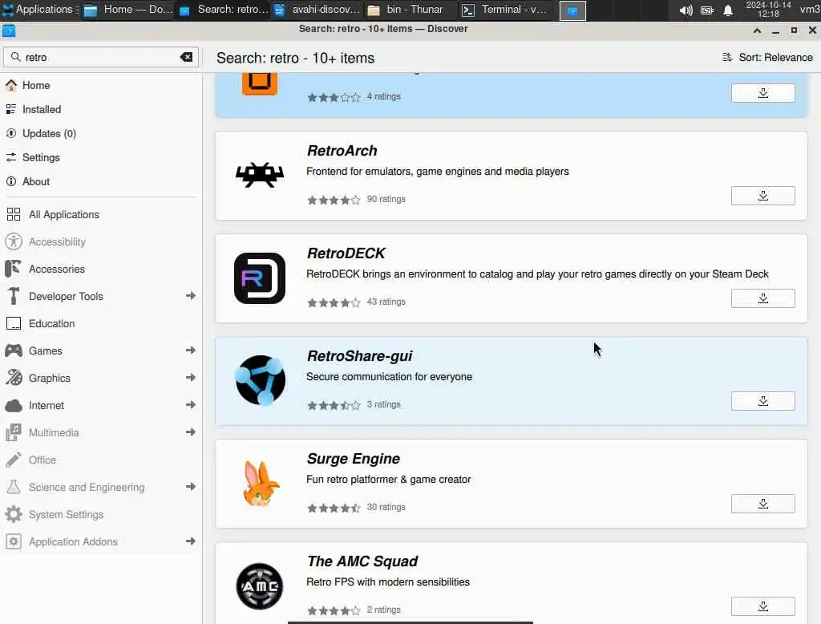Expand Science and Engineering arrow
Screen dimensions: 821x624
pyautogui.click(x=191, y=487)
